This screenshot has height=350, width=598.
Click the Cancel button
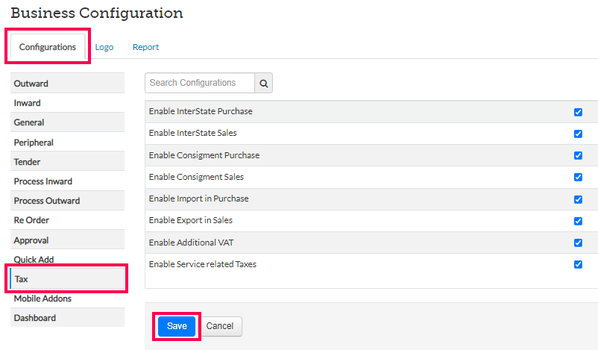[x=220, y=326]
